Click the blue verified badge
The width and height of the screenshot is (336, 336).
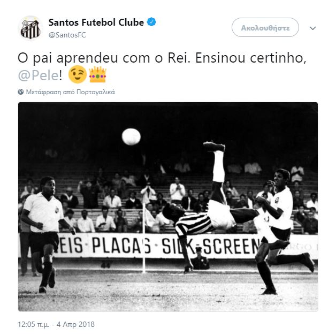pyautogui.click(x=151, y=22)
